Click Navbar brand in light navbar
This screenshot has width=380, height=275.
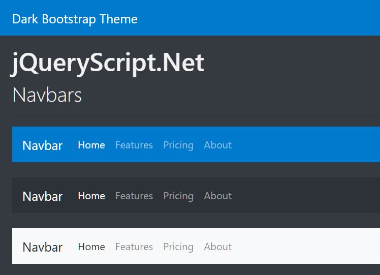pos(42,247)
